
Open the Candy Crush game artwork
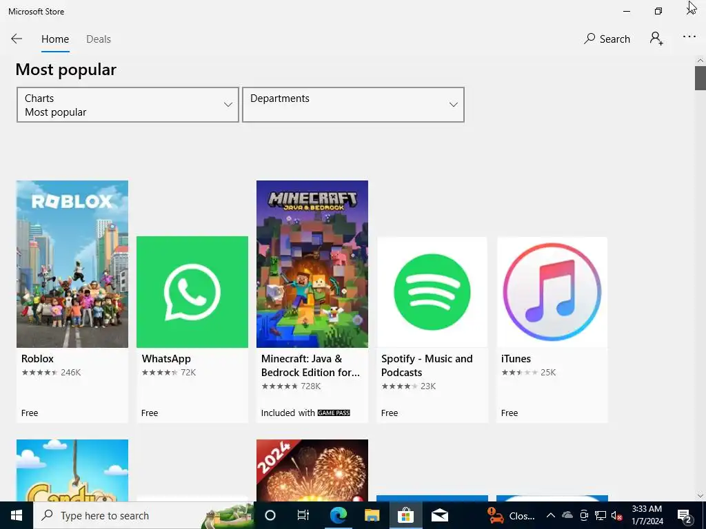coord(72,470)
